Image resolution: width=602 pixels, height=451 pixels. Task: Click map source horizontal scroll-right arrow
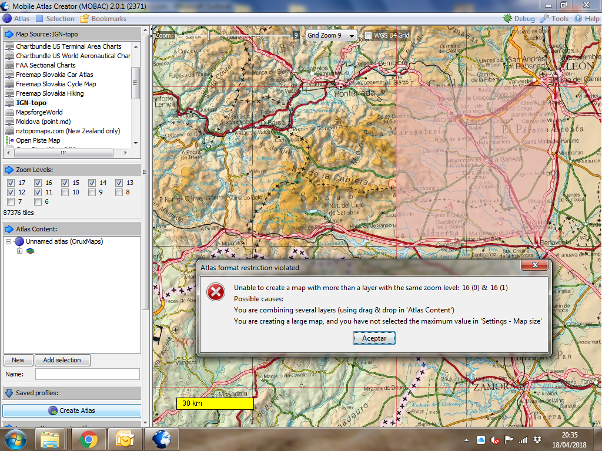(126, 153)
